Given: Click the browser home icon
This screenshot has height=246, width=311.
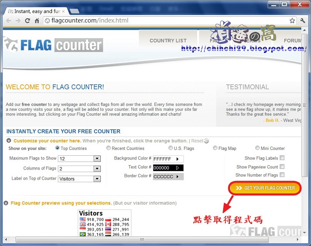Looking at the screenshot, I should 37,21.
